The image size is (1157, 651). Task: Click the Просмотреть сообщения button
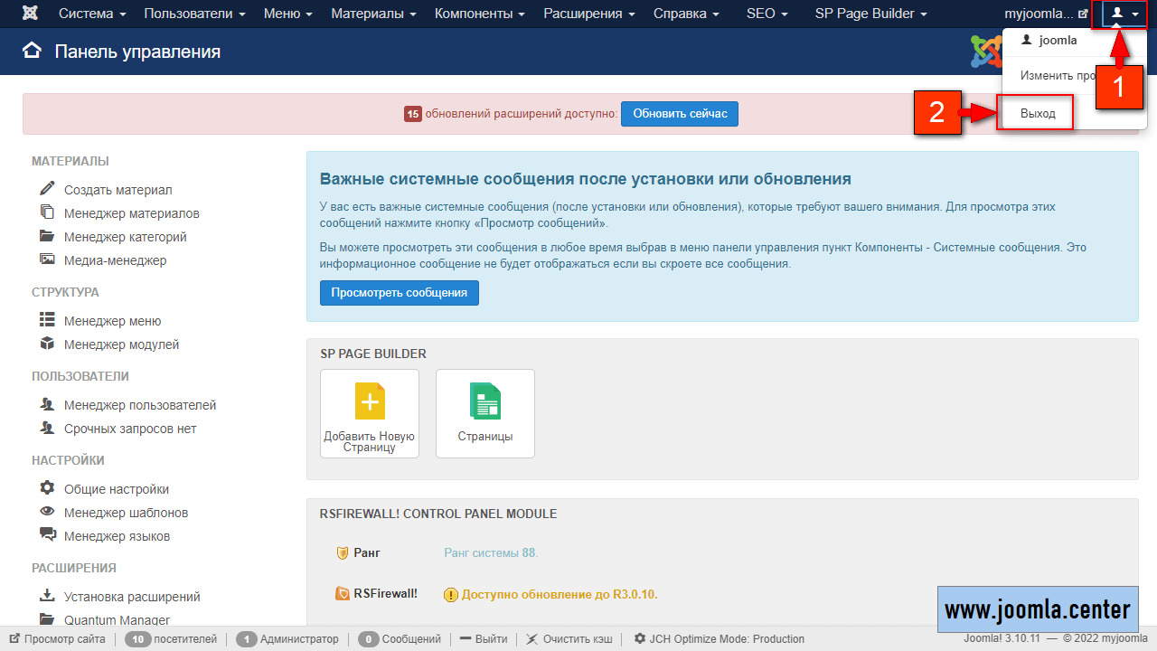(x=399, y=293)
